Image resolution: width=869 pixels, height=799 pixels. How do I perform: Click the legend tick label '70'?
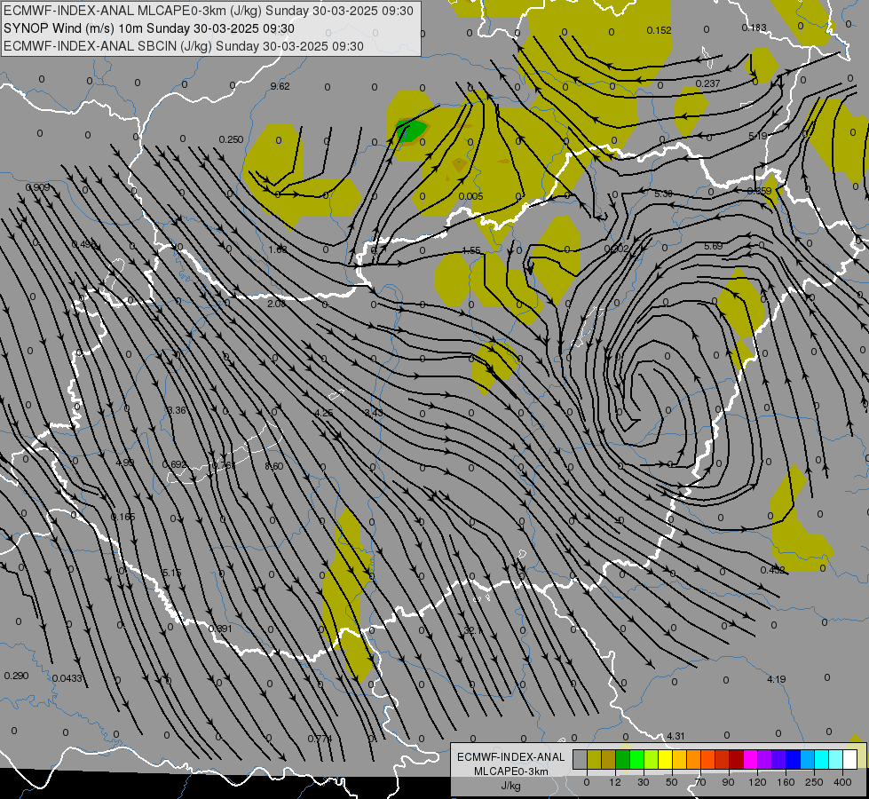700,782
